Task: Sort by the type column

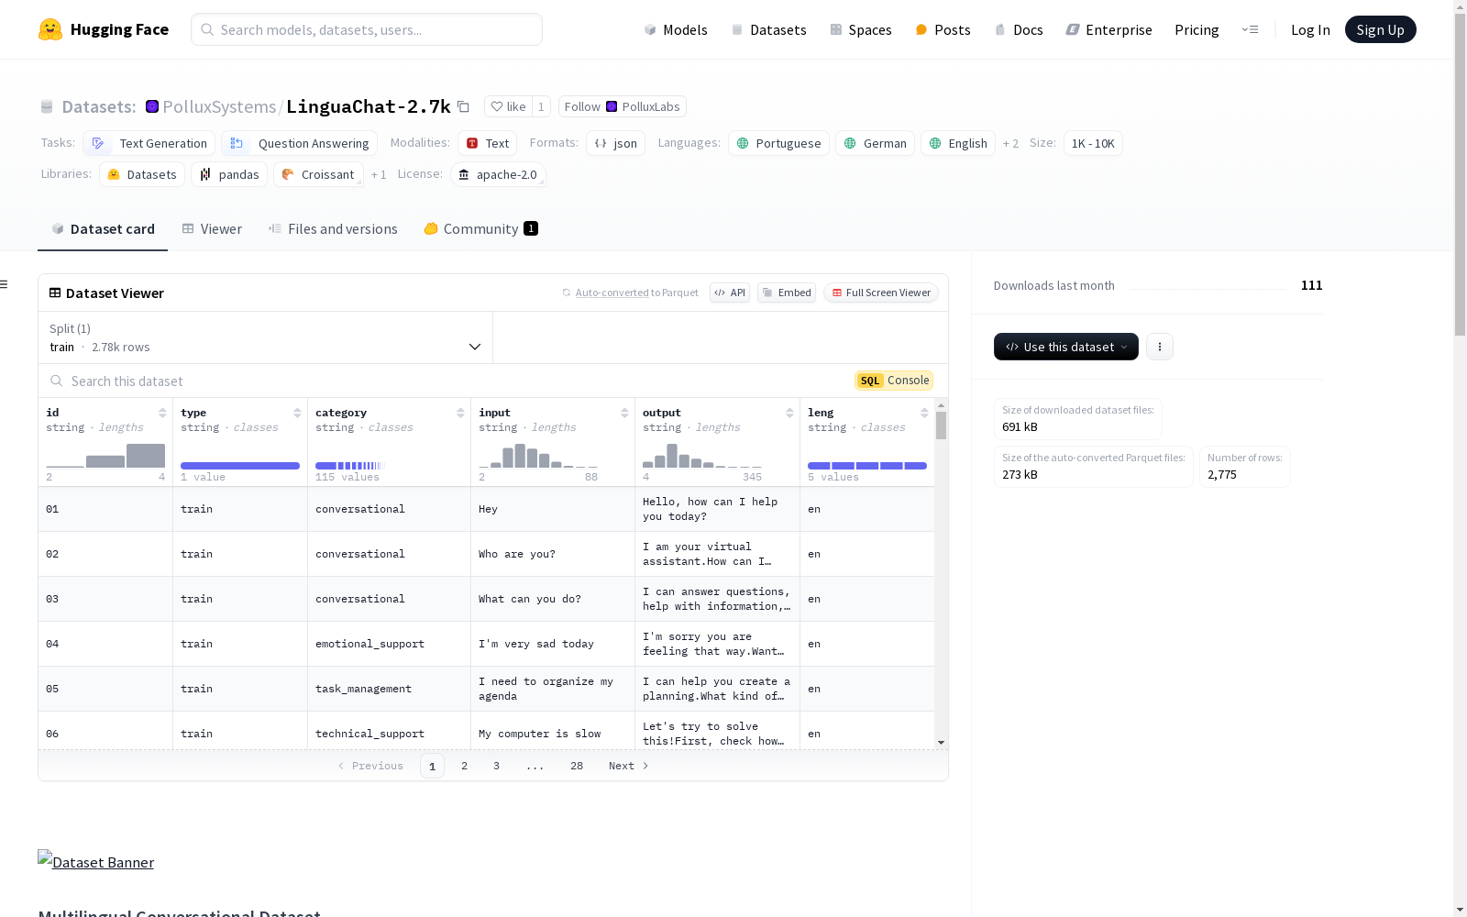Action: click(x=297, y=413)
